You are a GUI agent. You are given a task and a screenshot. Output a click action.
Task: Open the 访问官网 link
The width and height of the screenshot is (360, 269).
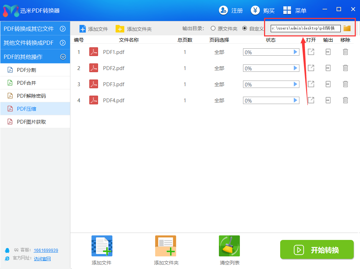42,259
